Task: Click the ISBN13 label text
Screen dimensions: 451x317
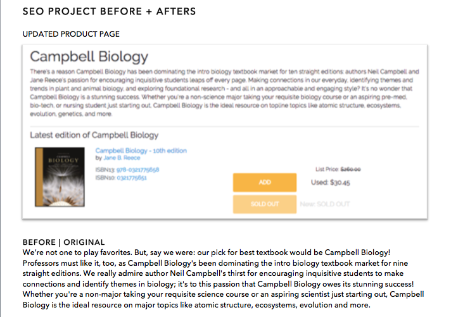Action: (105, 170)
